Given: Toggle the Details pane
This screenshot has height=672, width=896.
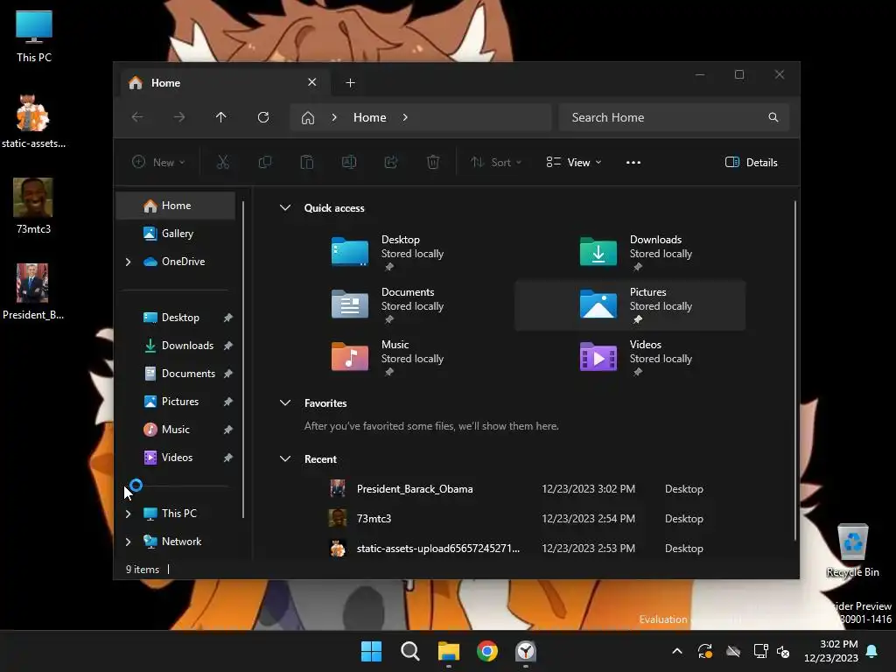Looking at the screenshot, I should 751,162.
